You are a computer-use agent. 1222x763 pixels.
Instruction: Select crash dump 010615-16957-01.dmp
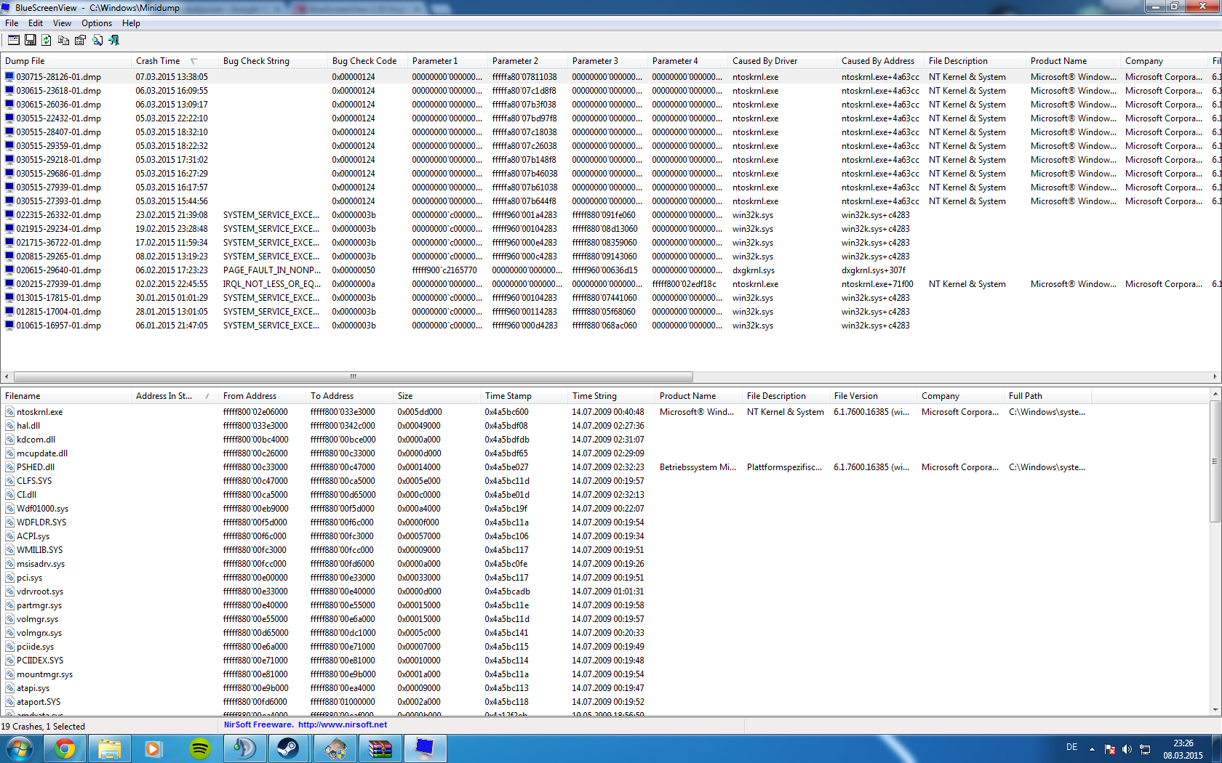[x=611, y=326]
